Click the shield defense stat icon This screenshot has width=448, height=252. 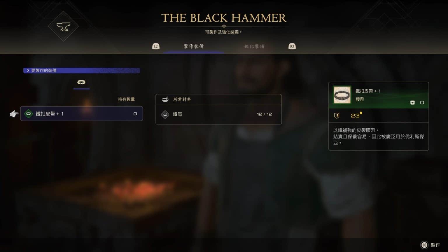(337, 116)
